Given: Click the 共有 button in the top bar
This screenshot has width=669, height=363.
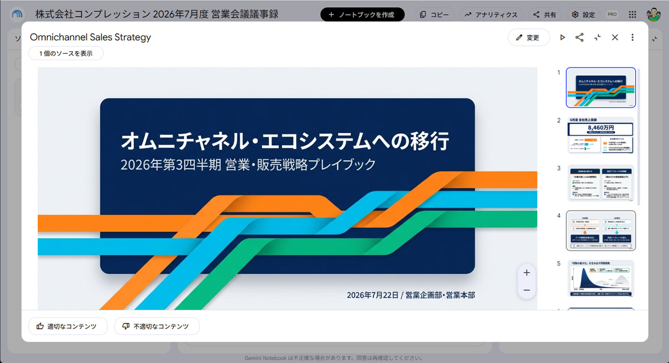Looking at the screenshot, I should tap(545, 15).
